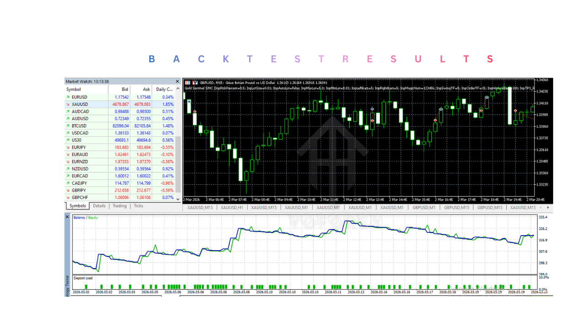The width and height of the screenshot is (586, 330).
Task: Click US30 ask price 49694.6
Action: [x=143, y=140]
